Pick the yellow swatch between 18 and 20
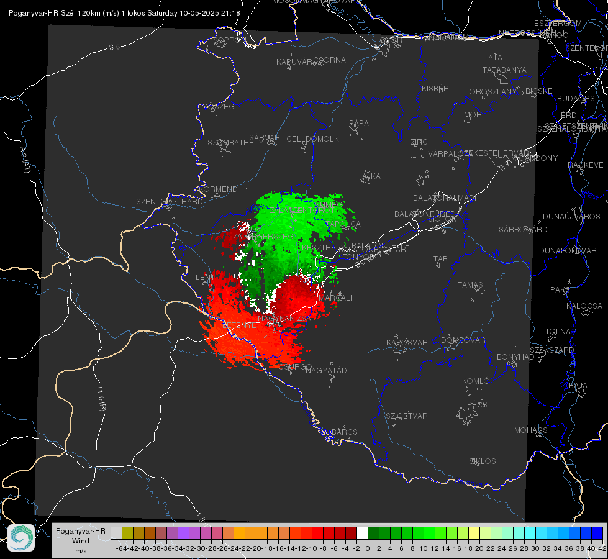 [474, 534]
